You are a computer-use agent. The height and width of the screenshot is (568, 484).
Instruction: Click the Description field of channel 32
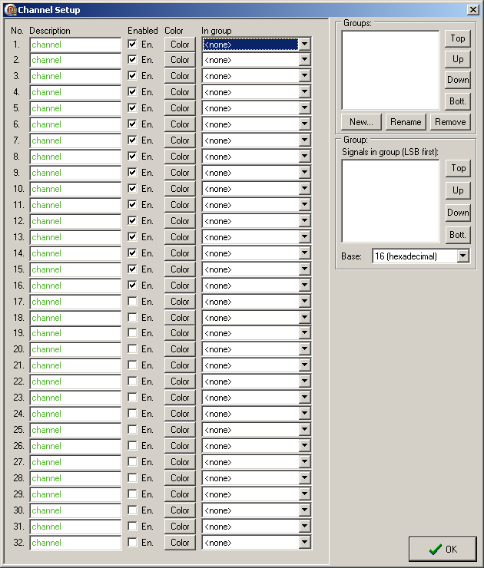pyautogui.click(x=75, y=543)
